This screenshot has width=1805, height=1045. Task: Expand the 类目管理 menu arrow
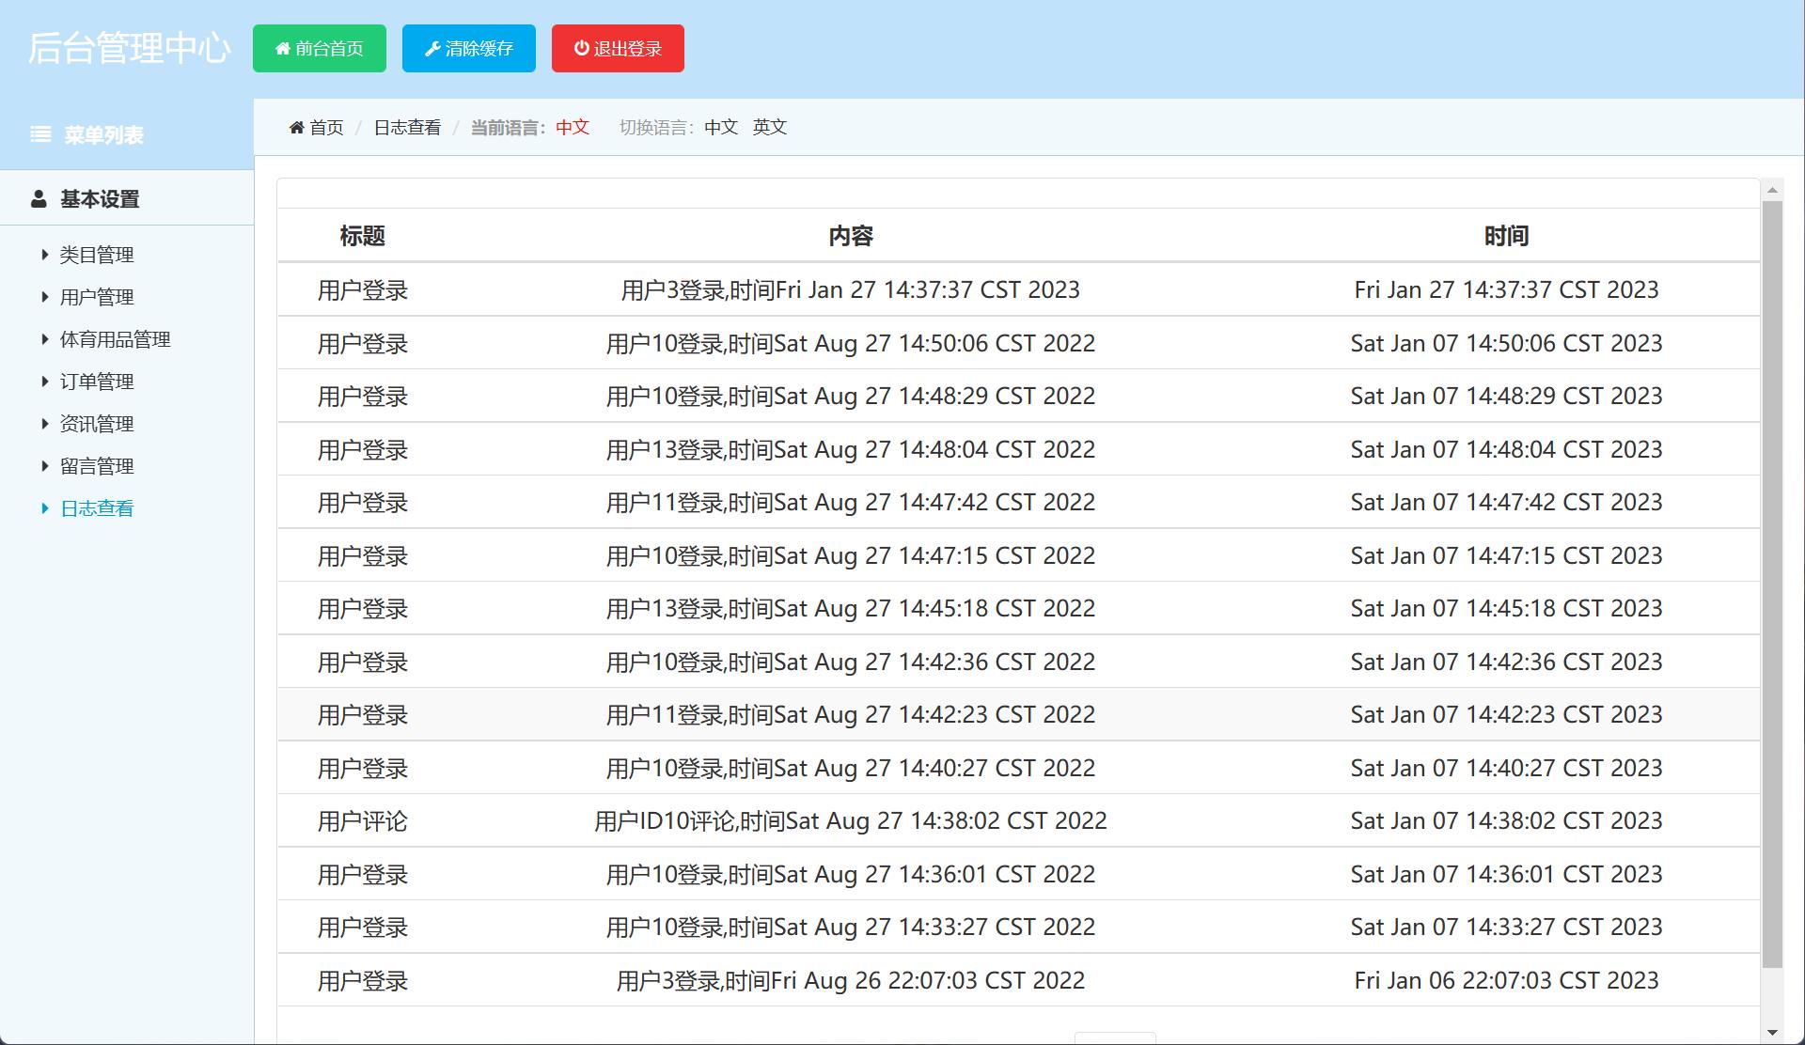44,255
